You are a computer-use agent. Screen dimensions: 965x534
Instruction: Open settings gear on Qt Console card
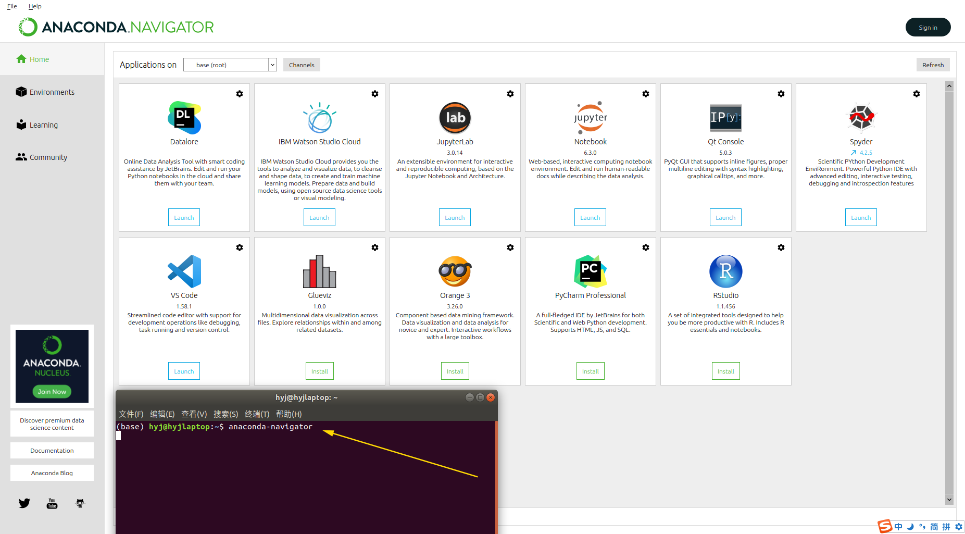click(781, 94)
